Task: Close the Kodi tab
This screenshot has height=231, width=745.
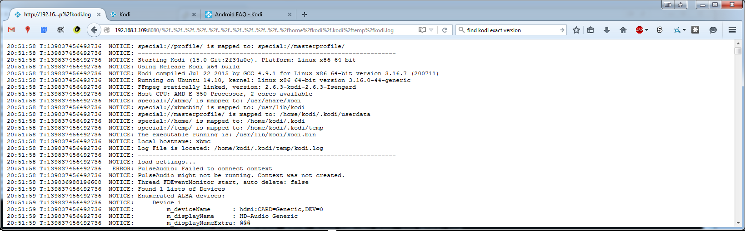Action: pyautogui.click(x=194, y=14)
